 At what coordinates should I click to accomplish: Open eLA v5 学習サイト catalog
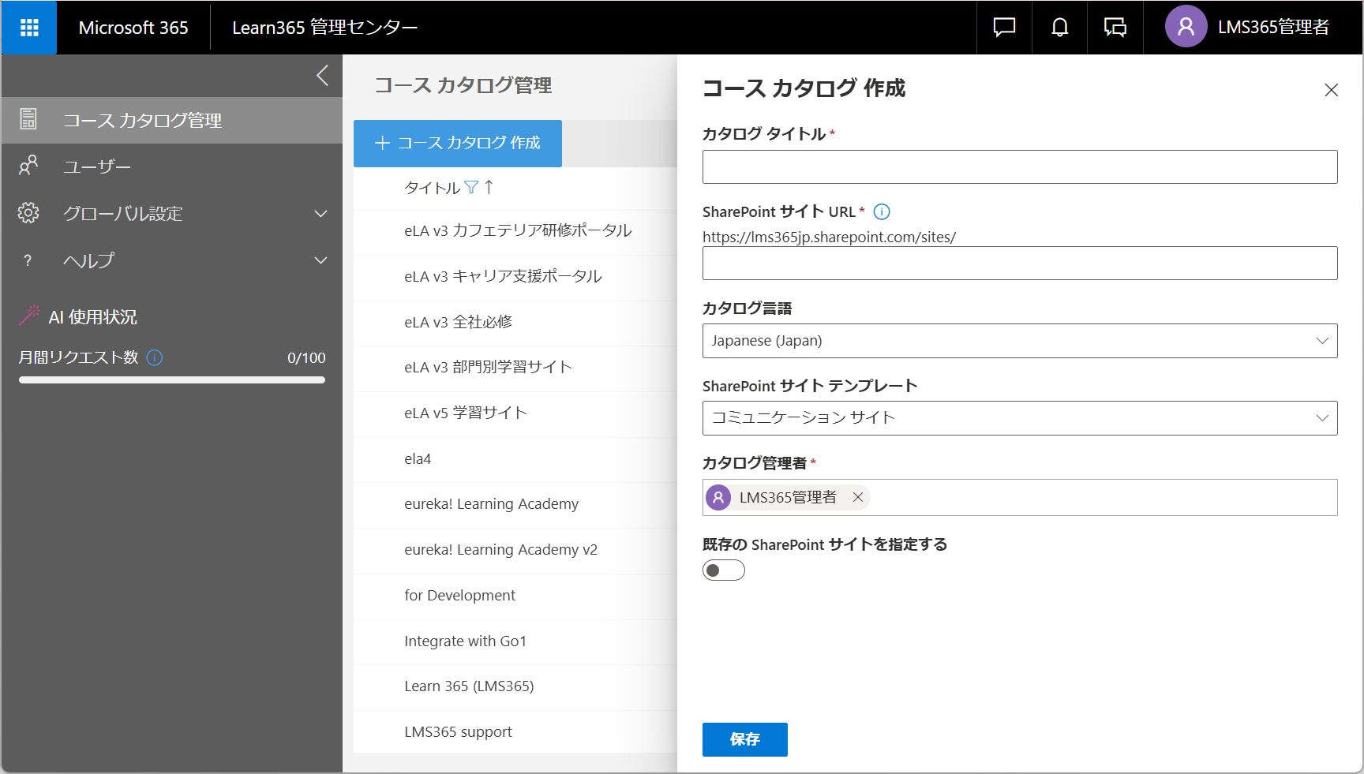[465, 413]
